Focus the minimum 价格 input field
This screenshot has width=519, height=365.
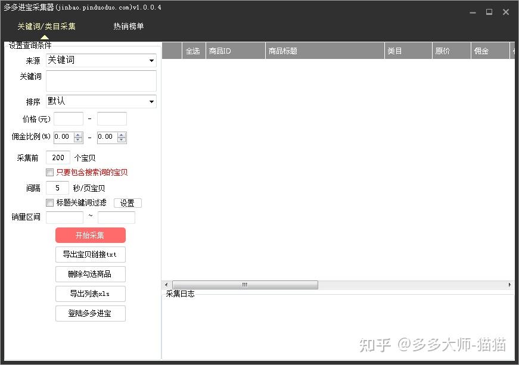pos(69,119)
